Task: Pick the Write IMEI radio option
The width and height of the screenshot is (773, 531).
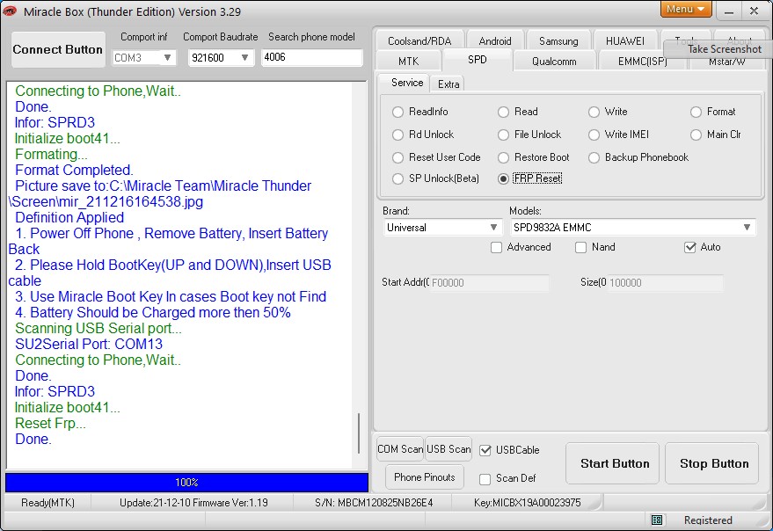Action: click(x=594, y=135)
